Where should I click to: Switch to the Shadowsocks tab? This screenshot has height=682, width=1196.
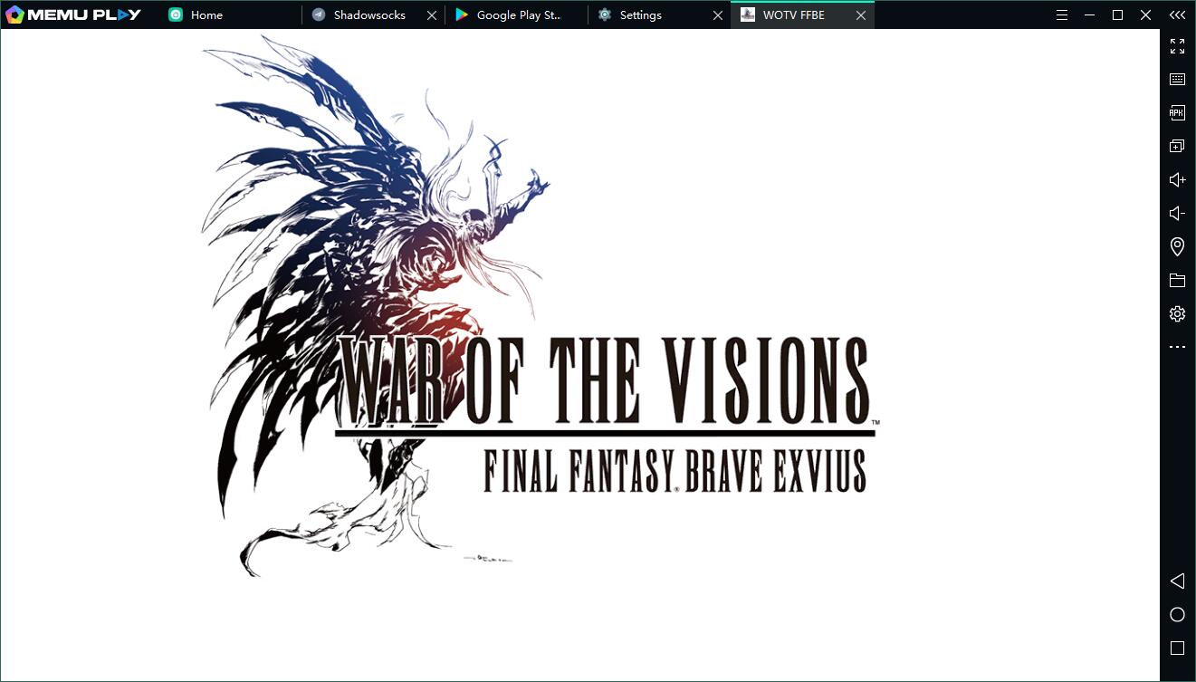[368, 15]
